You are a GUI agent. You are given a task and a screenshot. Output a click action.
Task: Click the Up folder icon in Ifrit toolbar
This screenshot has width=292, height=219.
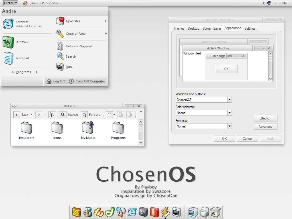click(x=52, y=115)
